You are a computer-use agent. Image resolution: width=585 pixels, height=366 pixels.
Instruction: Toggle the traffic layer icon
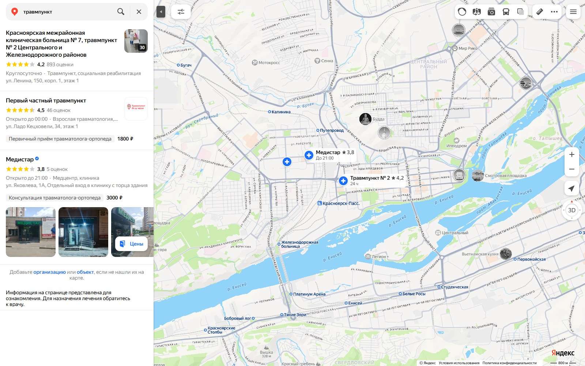pos(462,12)
